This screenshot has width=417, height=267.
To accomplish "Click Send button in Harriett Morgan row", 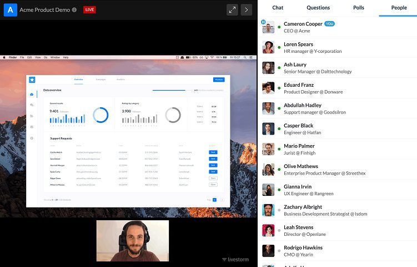I will [213, 165].
